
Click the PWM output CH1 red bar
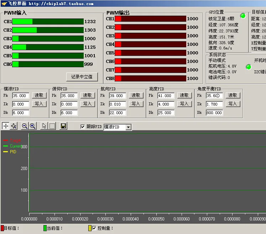point(151,18)
